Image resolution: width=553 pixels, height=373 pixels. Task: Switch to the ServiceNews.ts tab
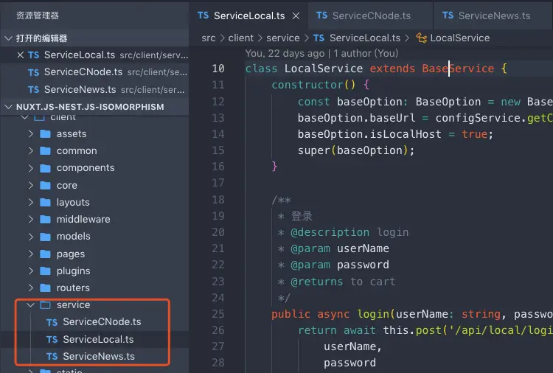(493, 15)
